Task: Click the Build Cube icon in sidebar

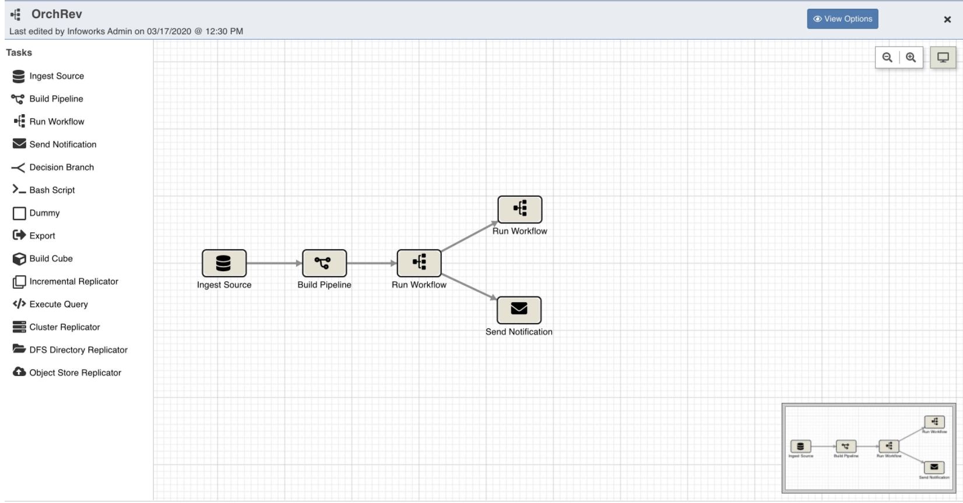Action: tap(19, 259)
